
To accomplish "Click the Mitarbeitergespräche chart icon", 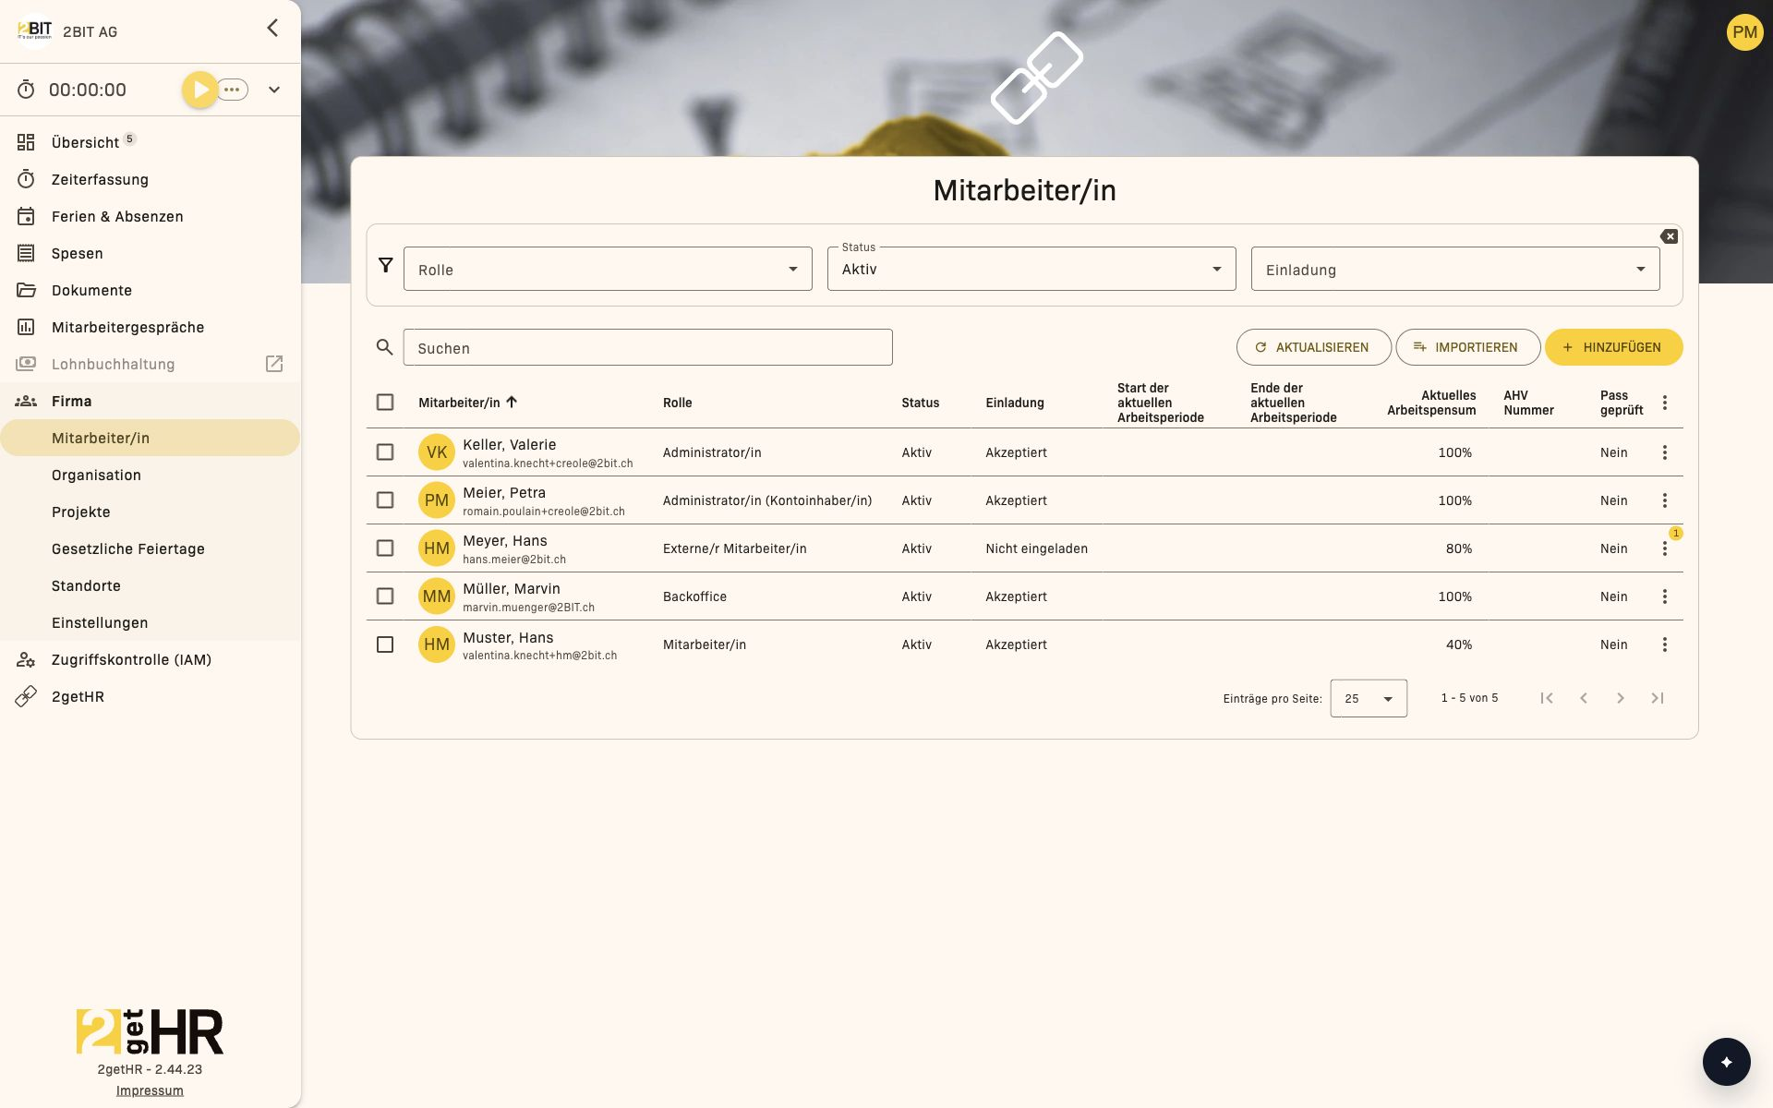I will click(x=26, y=327).
